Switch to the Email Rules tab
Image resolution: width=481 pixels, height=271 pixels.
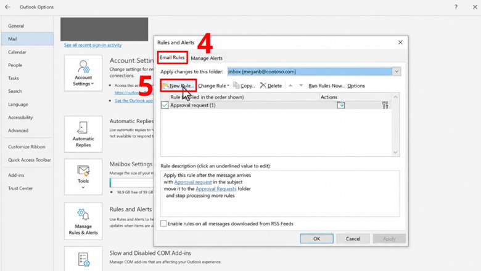(x=172, y=57)
